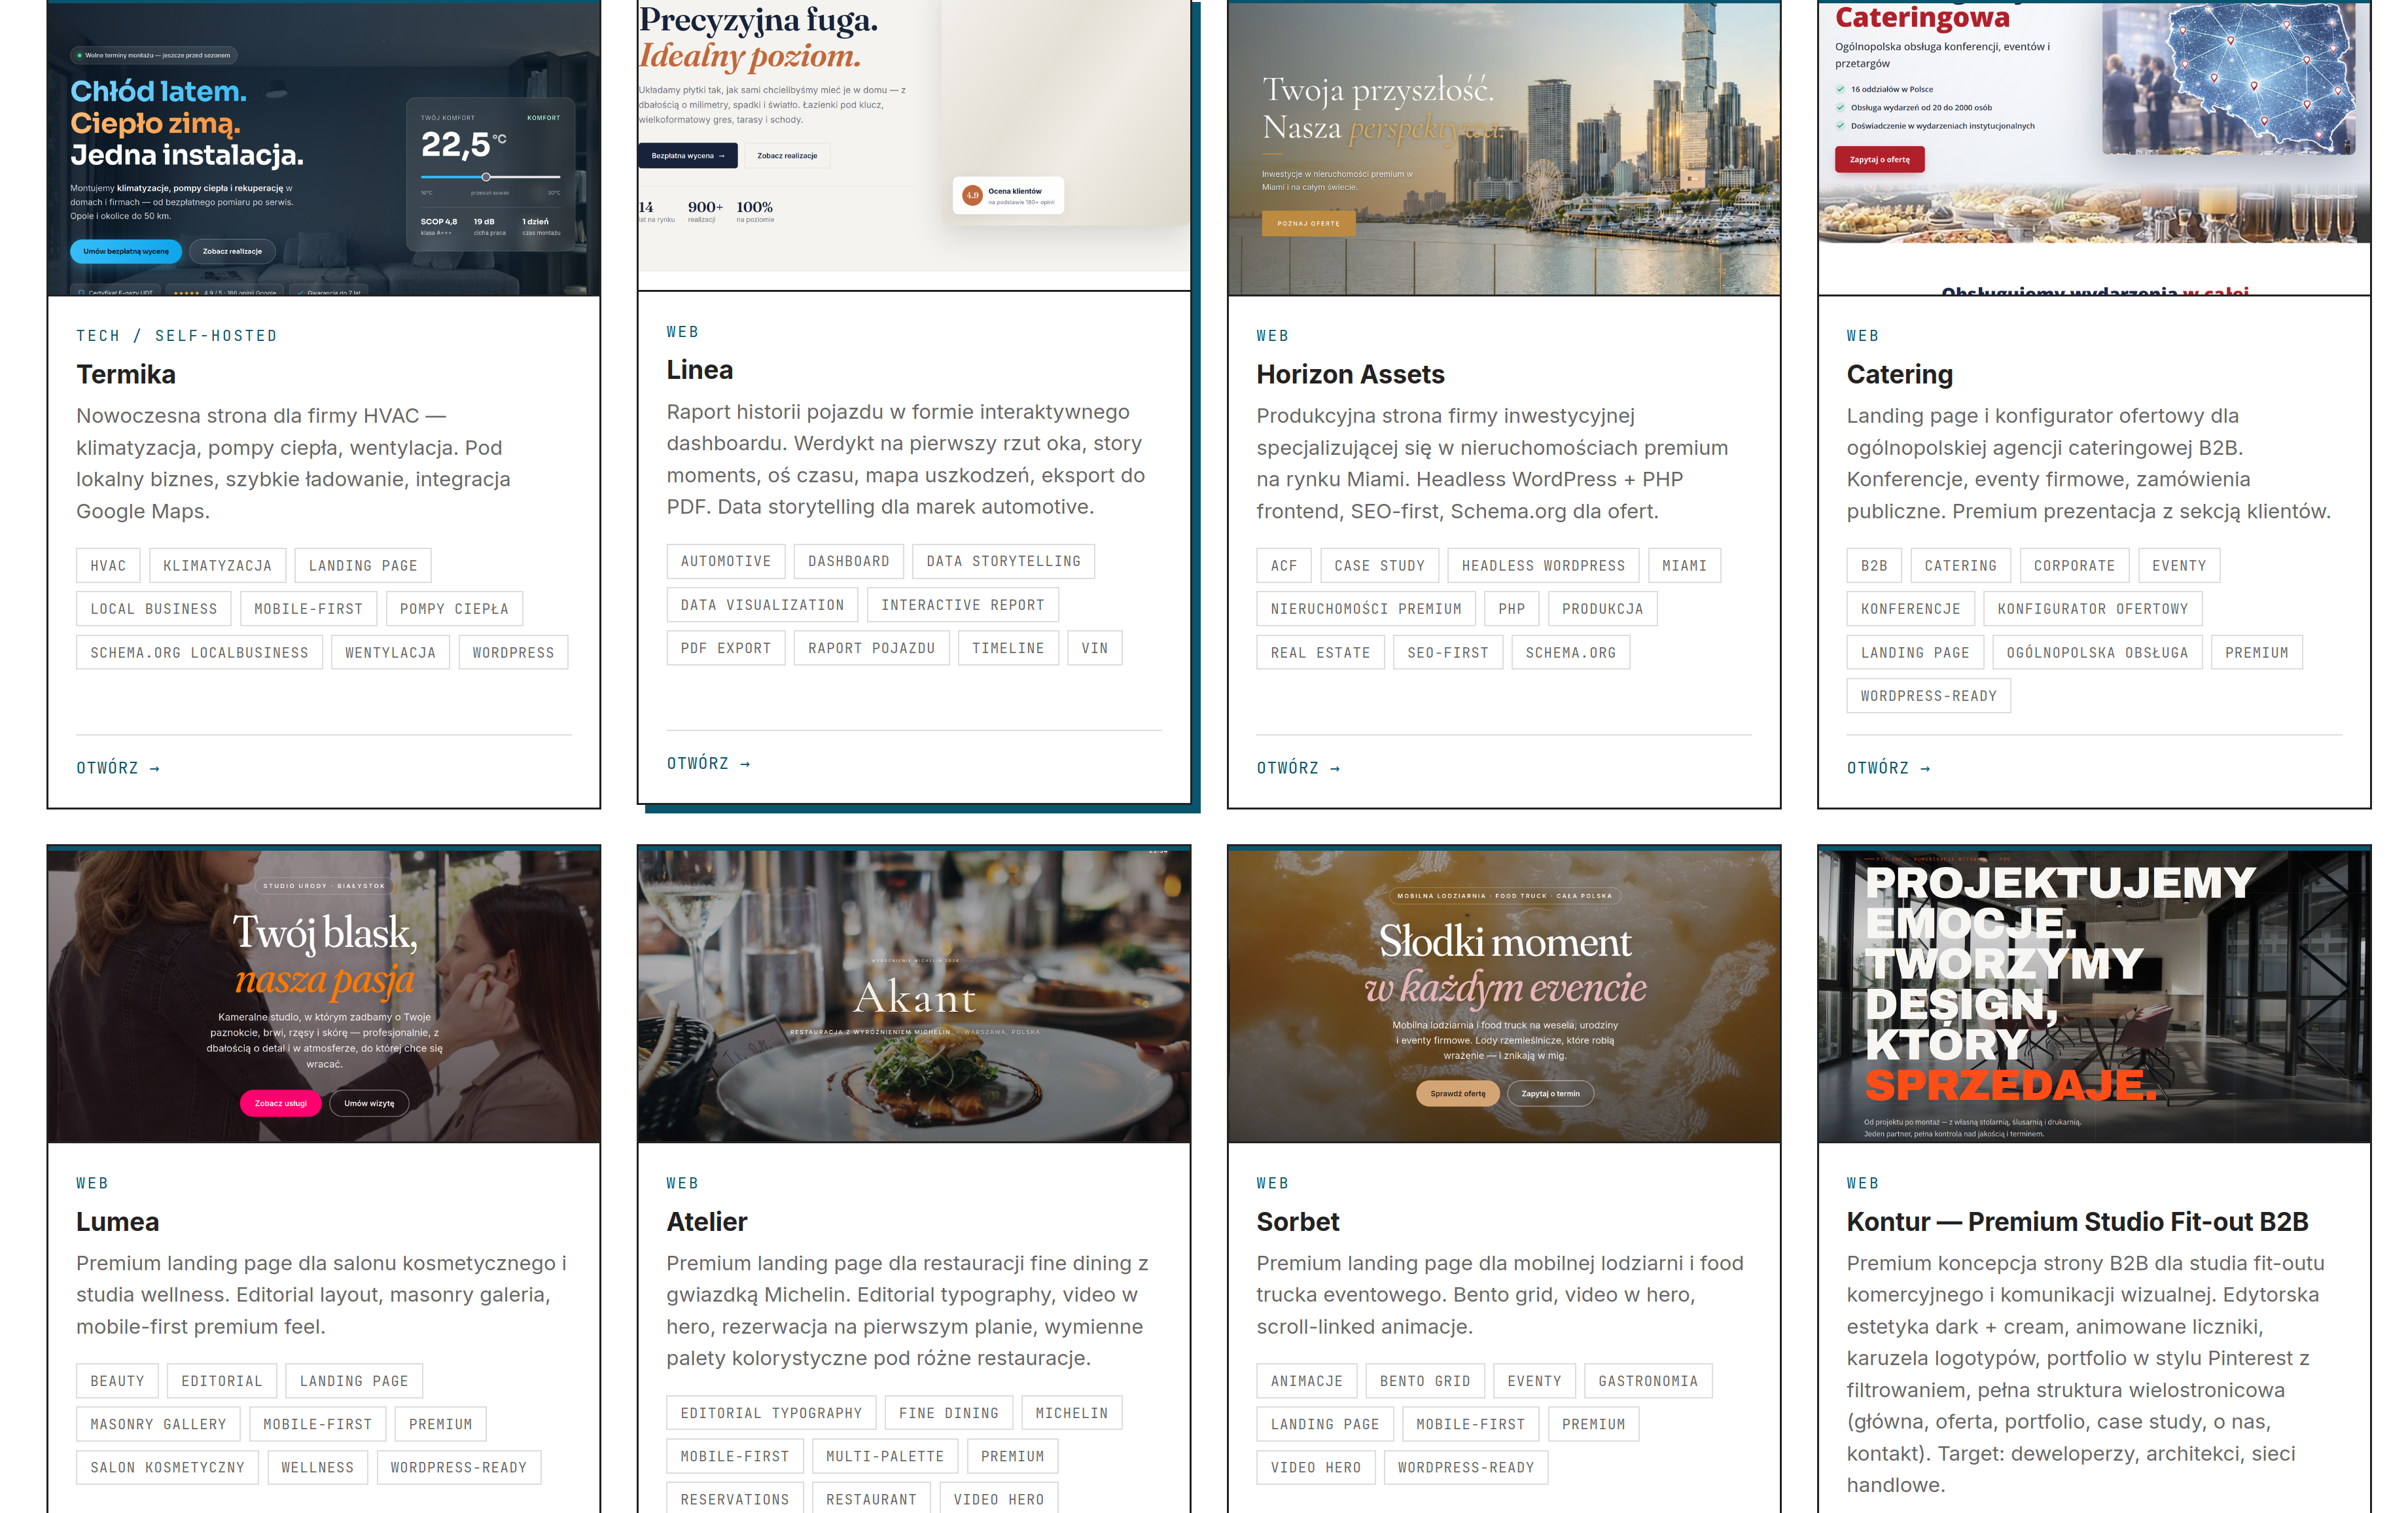
Task: Open the Atelier Akant restaurant thumbnail
Action: click(x=914, y=996)
